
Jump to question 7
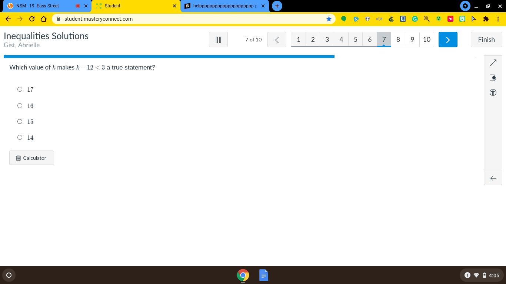tap(384, 40)
